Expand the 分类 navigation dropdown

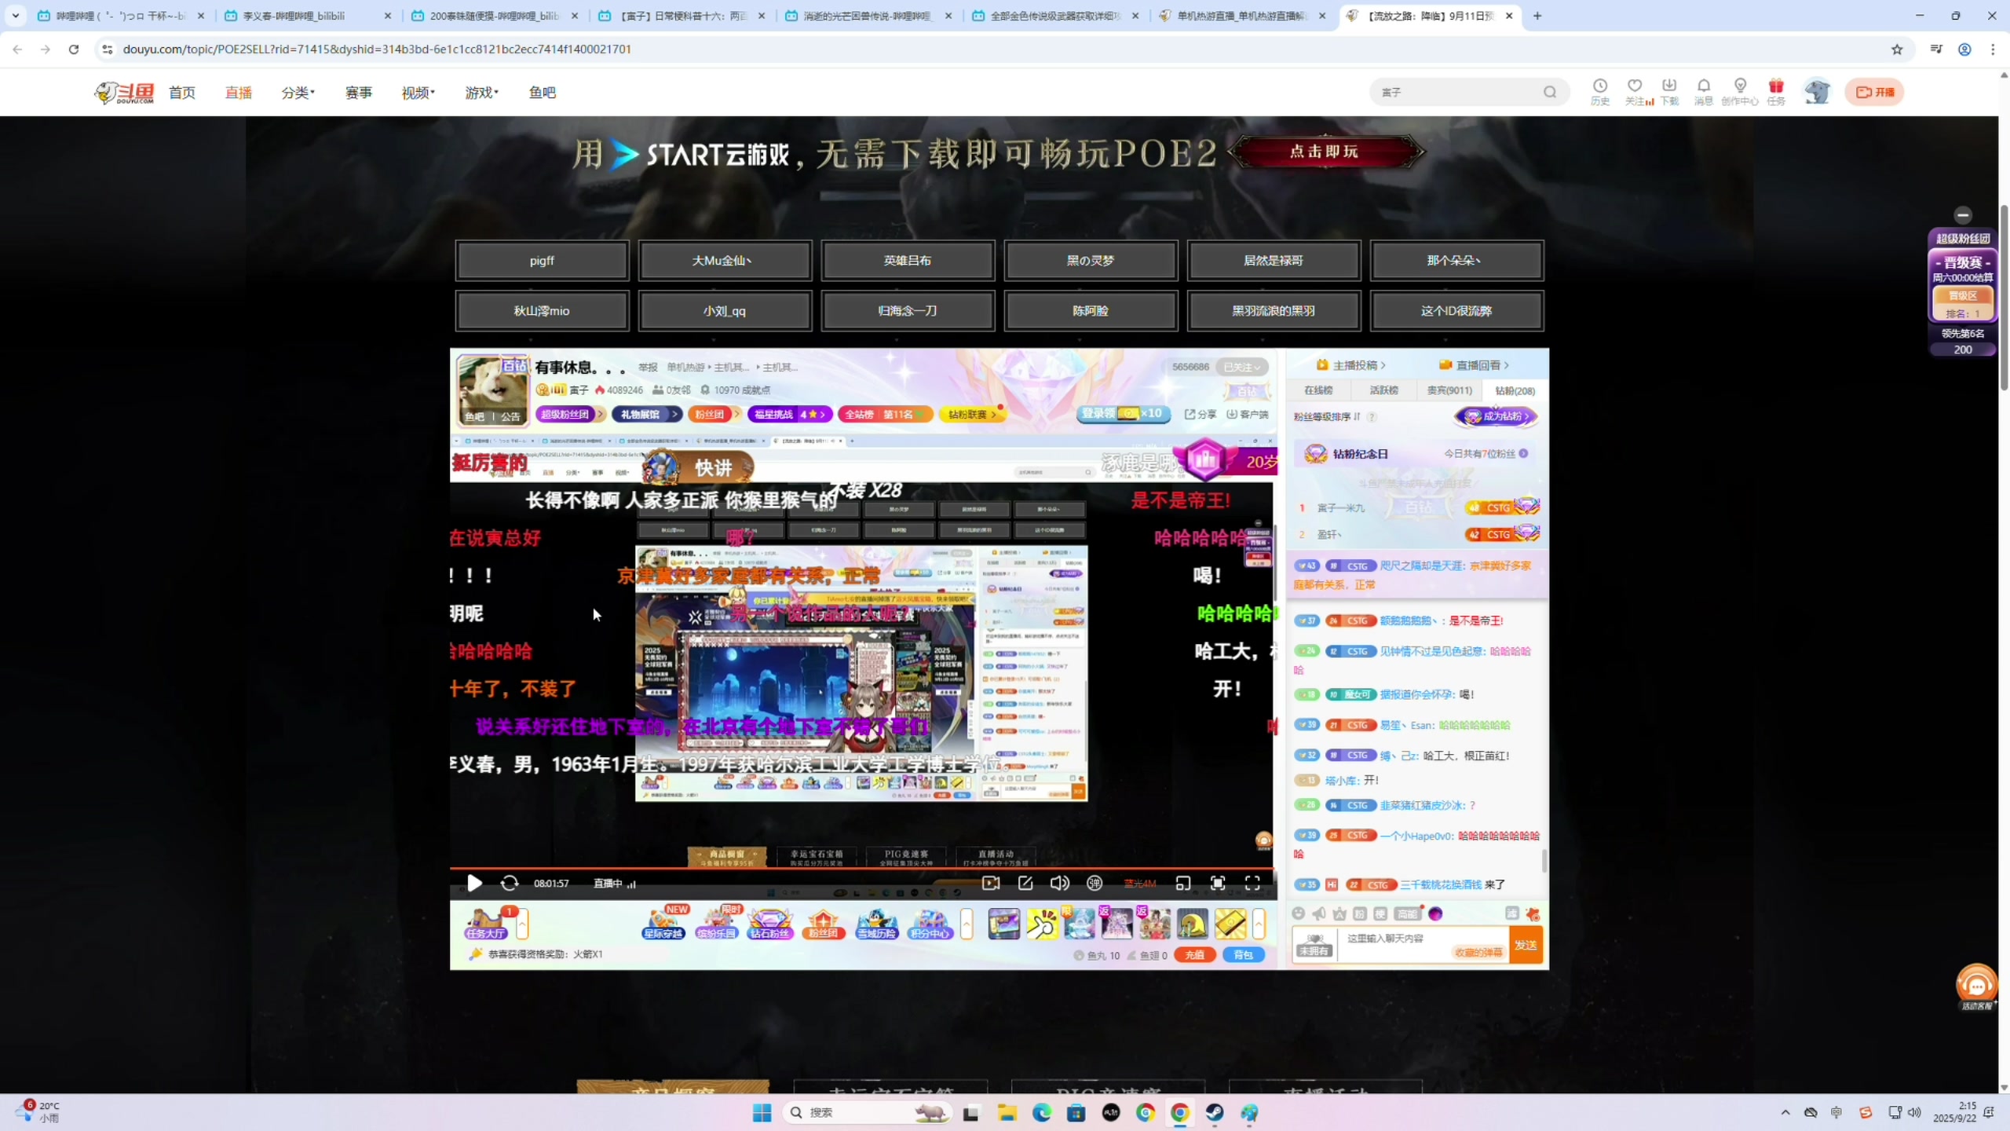[298, 93]
